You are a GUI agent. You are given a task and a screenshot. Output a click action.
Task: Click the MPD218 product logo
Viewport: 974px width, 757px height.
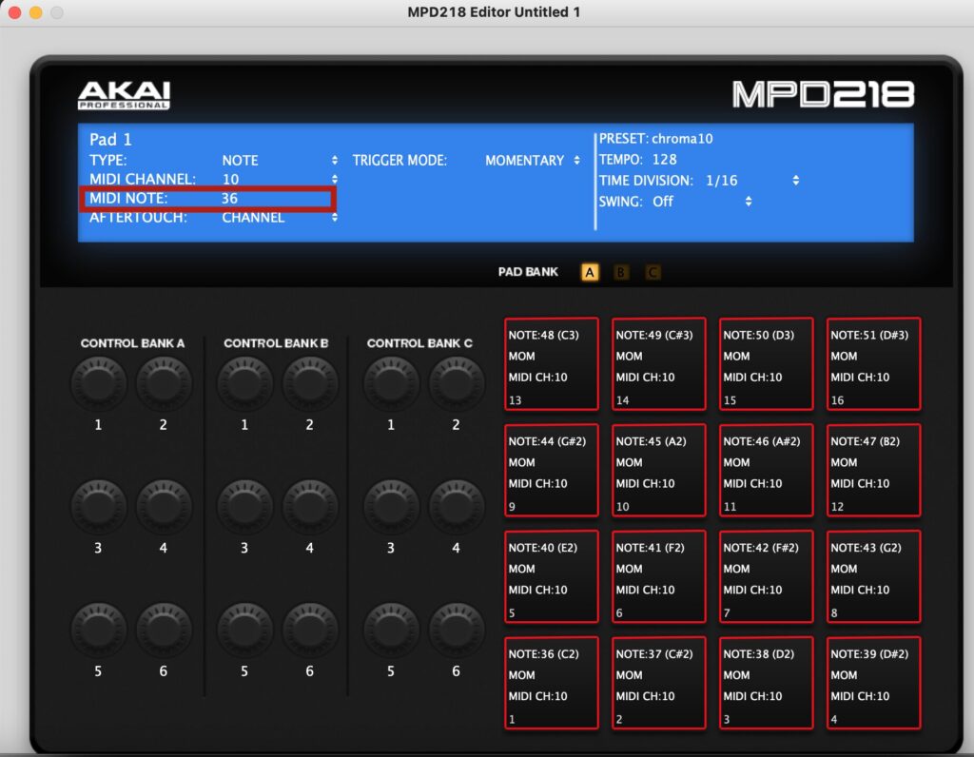click(823, 94)
